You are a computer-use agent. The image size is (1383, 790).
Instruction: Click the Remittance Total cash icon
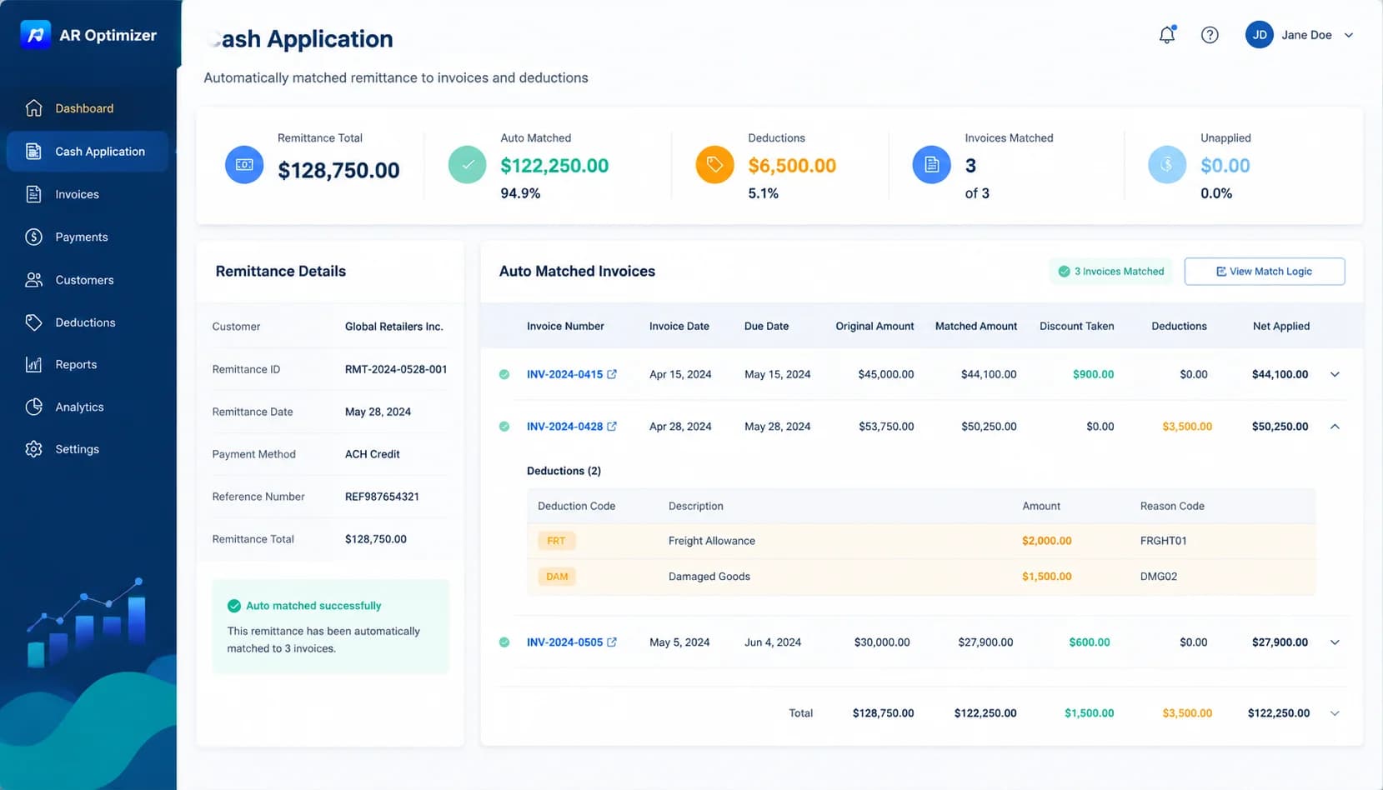click(x=244, y=165)
